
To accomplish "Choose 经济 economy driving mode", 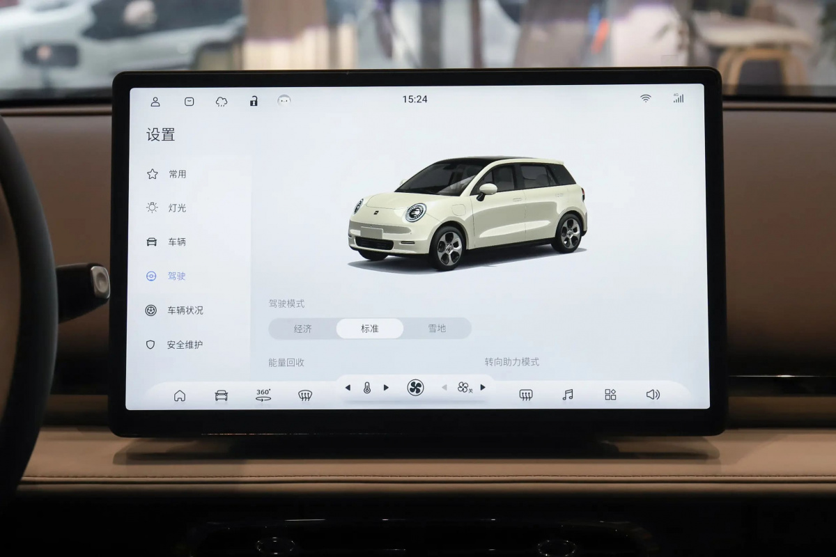I will pos(303,329).
